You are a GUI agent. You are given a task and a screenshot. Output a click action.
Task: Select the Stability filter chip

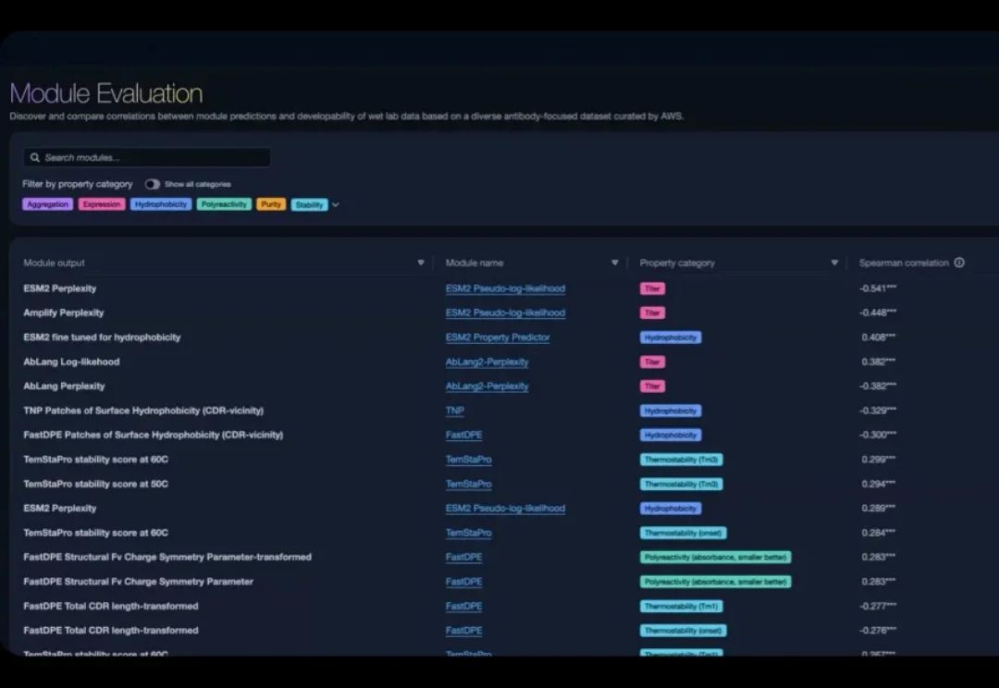(309, 204)
